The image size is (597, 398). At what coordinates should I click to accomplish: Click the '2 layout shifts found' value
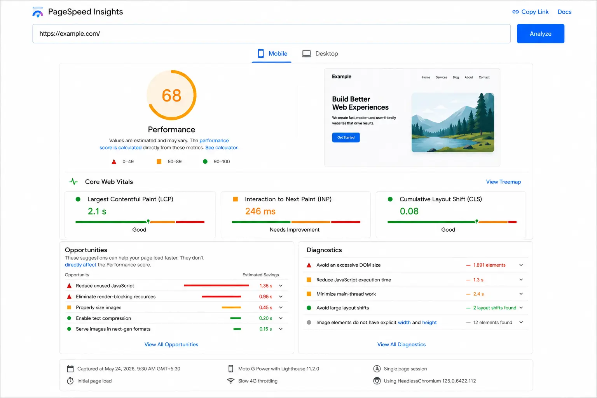coord(495,308)
